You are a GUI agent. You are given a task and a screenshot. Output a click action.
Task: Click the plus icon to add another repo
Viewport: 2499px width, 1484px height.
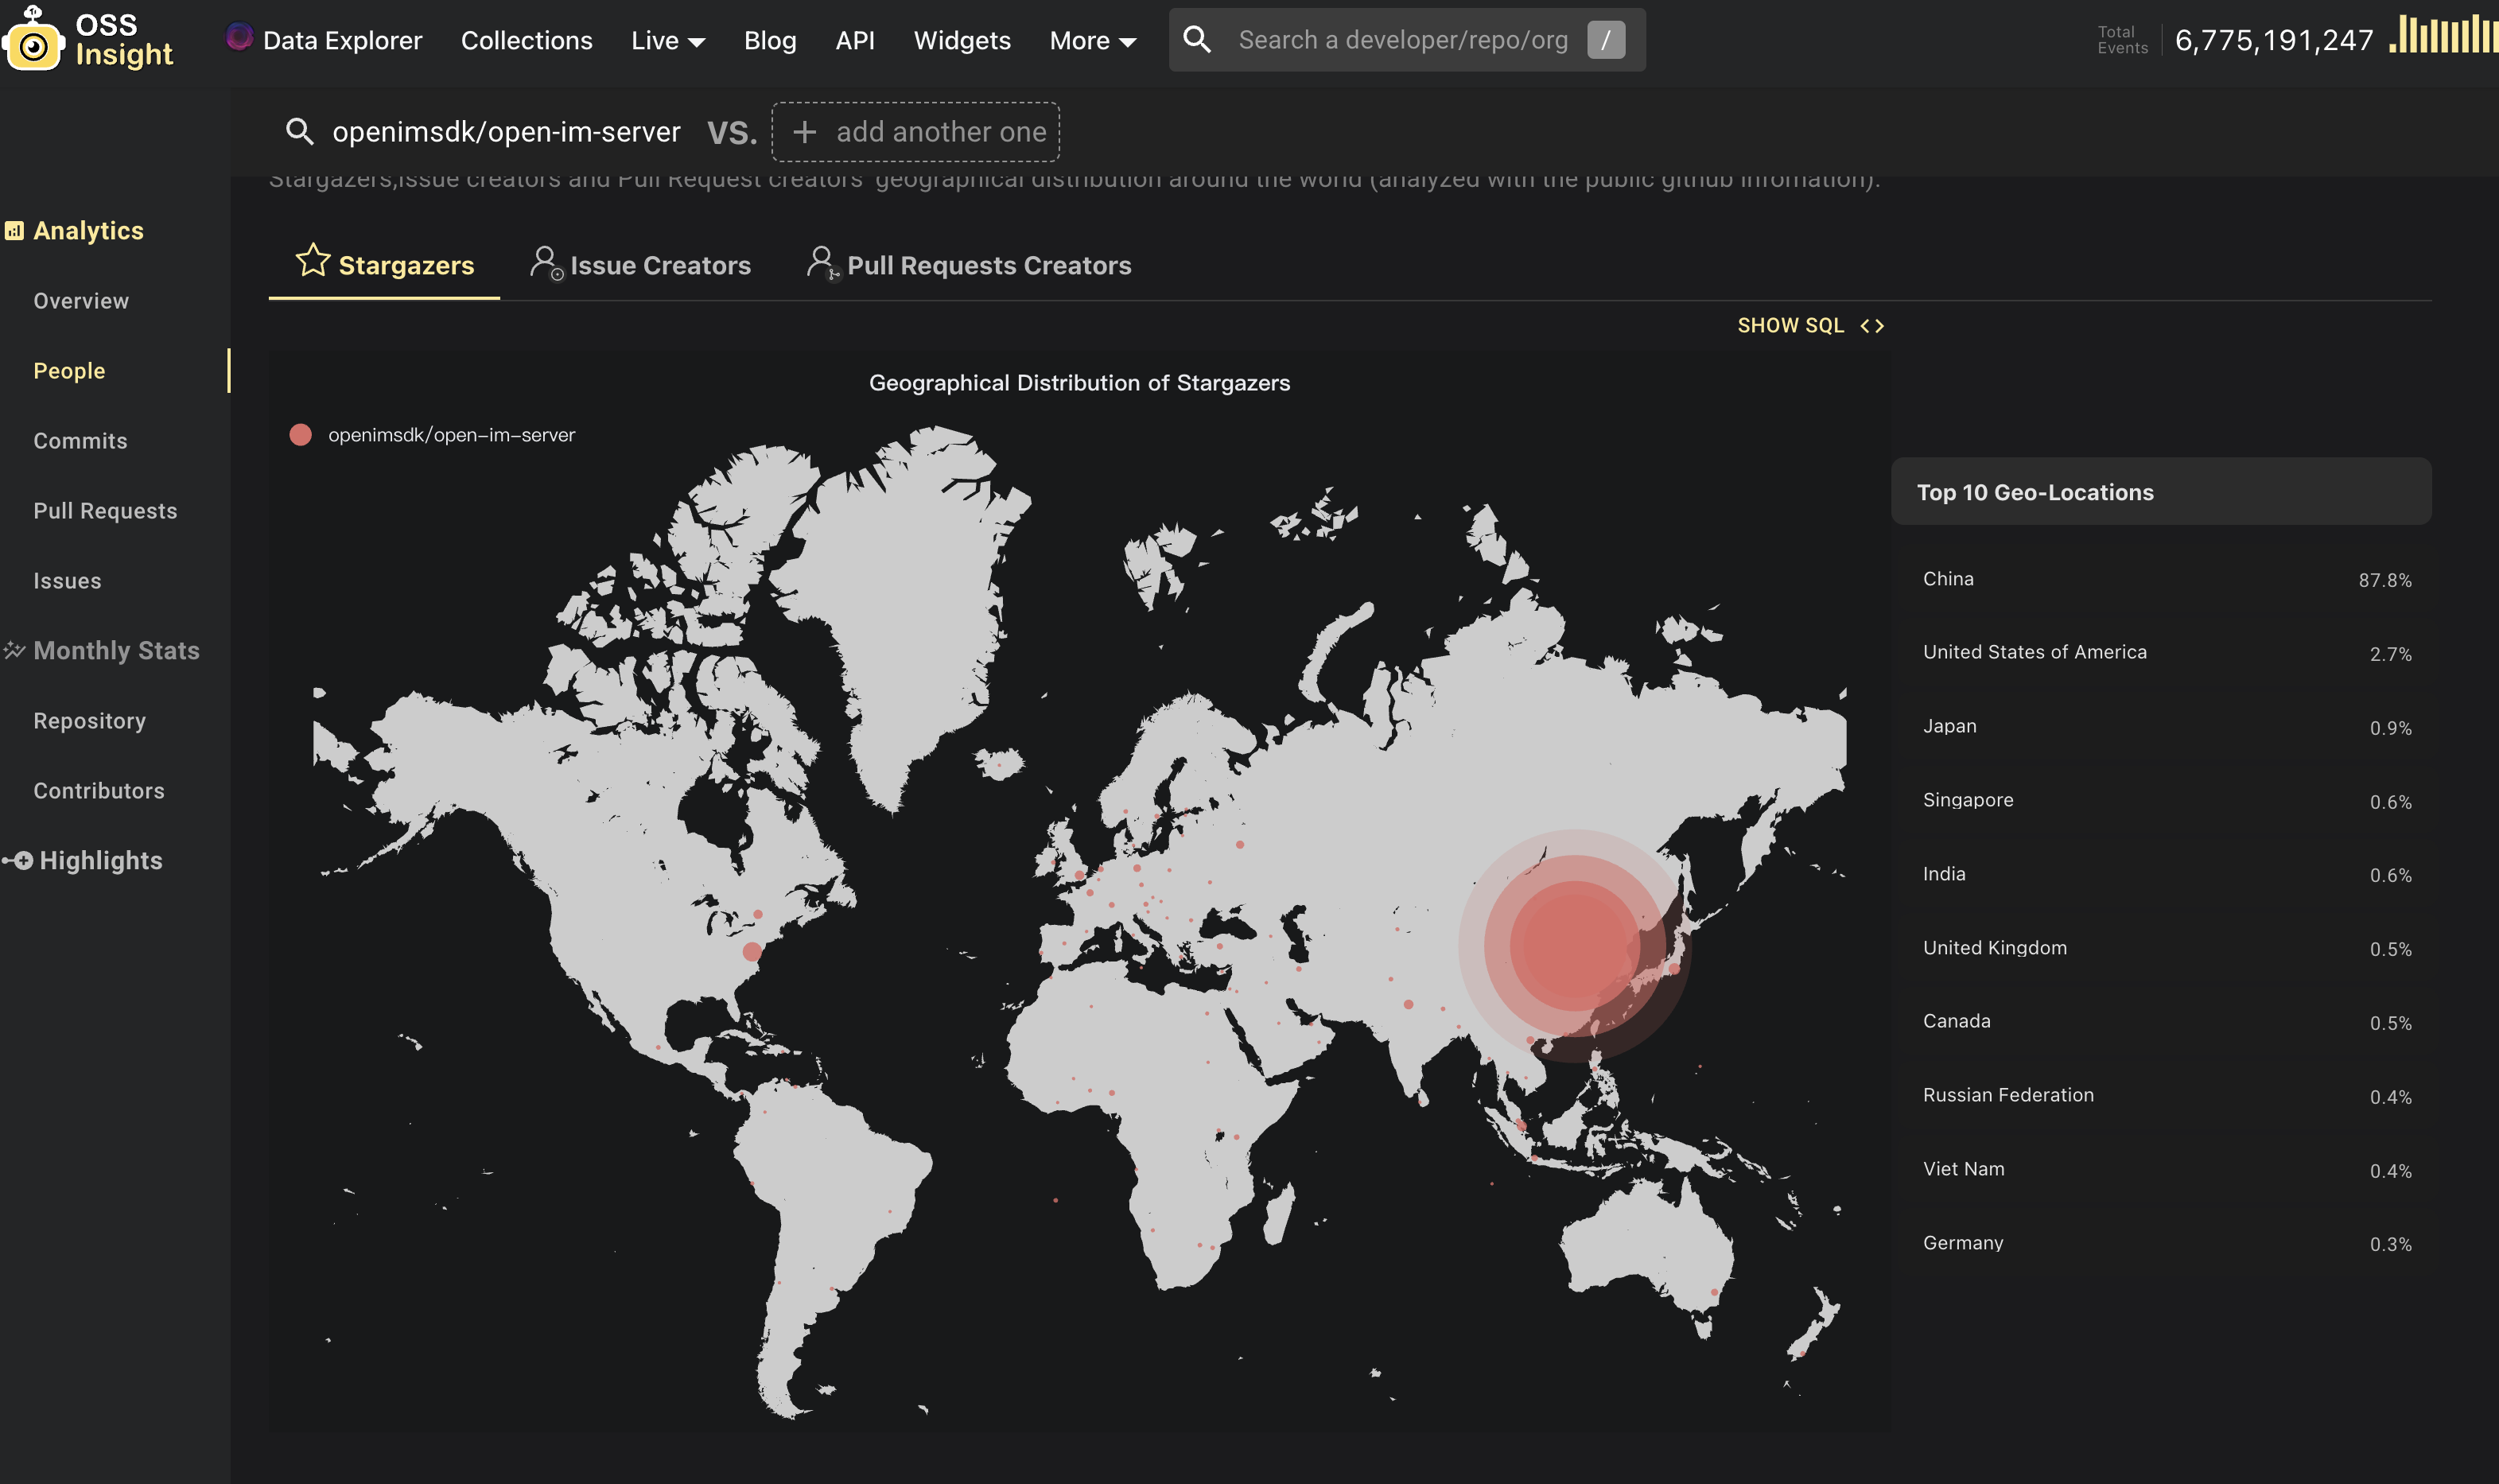(x=805, y=132)
